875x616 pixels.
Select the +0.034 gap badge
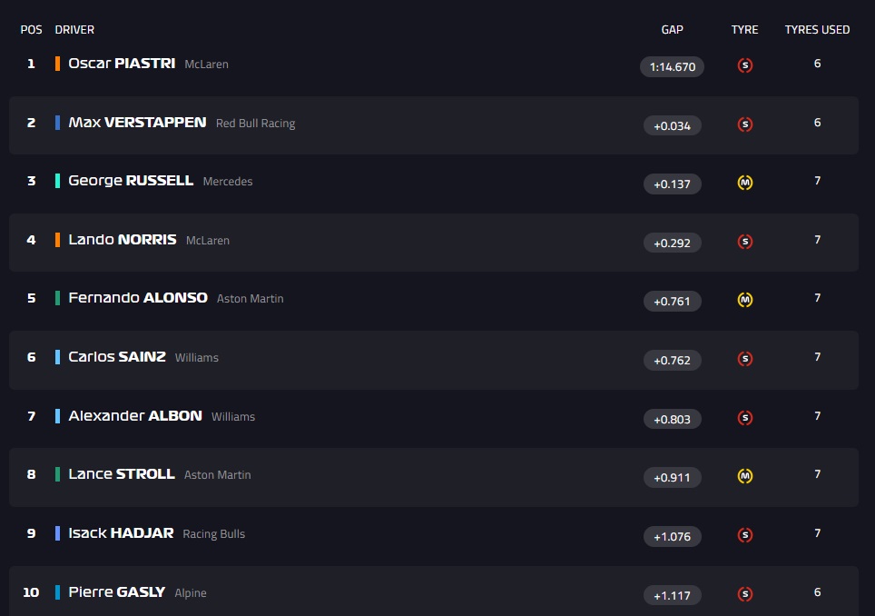[672, 125]
